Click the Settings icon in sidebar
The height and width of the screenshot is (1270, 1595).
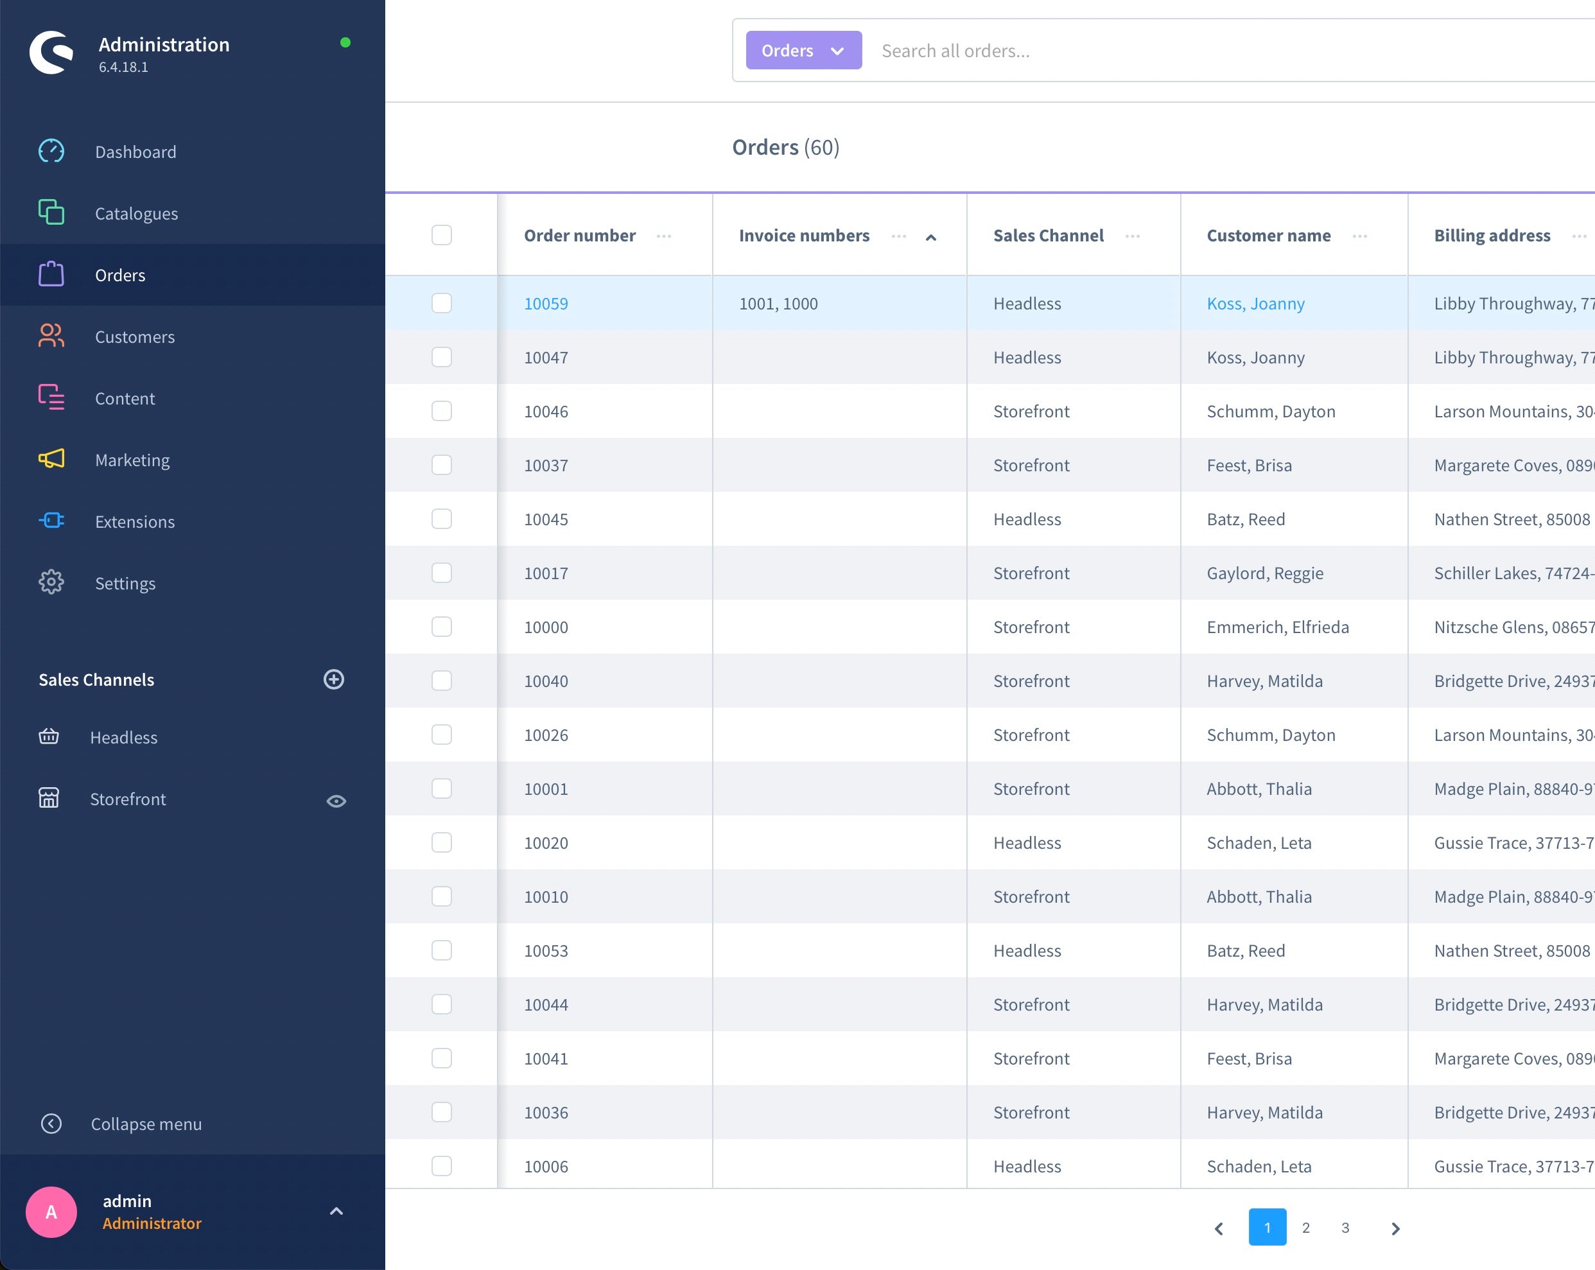click(49, 583)
